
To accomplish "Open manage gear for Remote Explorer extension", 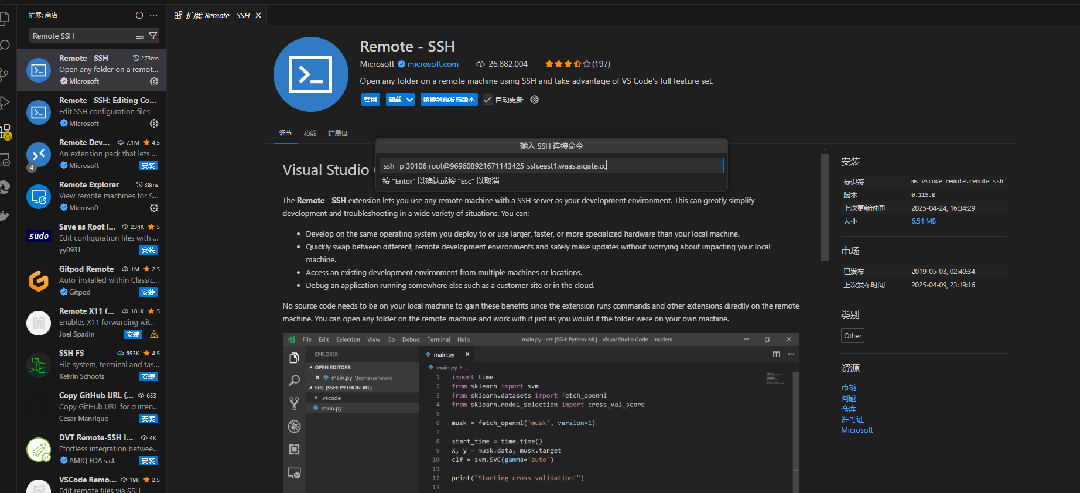I will tap(154, 208).
